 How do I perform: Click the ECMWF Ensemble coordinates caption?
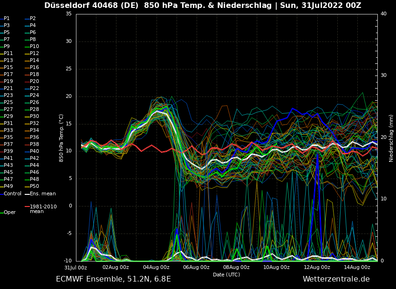113,279
